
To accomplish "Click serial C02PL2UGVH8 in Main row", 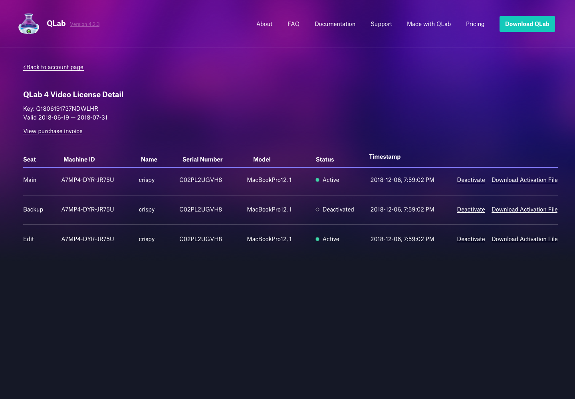I will point(200,180).
